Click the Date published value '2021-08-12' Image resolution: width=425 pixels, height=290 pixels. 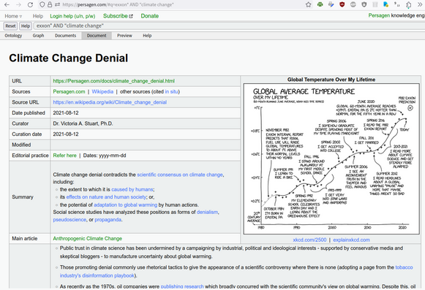[x=66, y=113]
